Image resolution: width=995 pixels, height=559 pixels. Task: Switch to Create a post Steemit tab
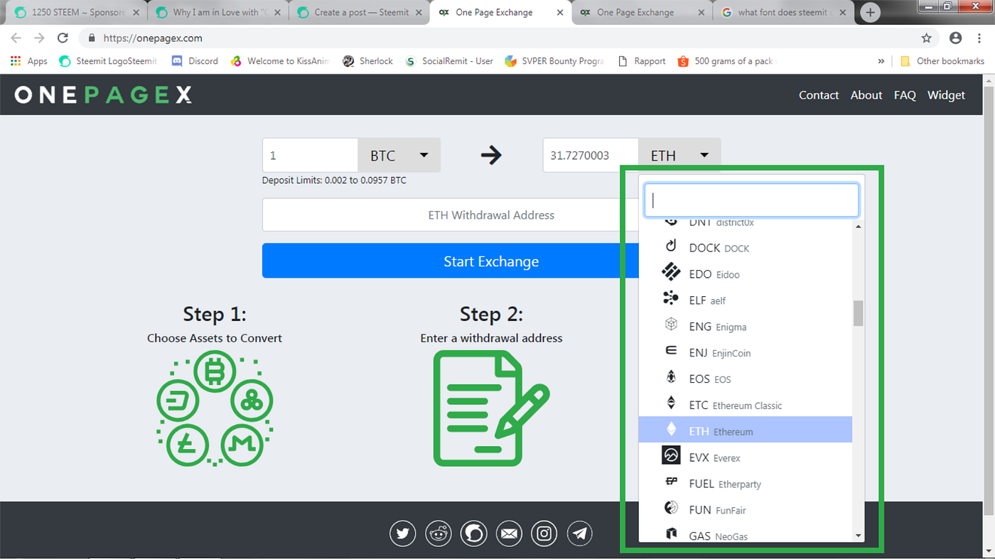point(359,13)
